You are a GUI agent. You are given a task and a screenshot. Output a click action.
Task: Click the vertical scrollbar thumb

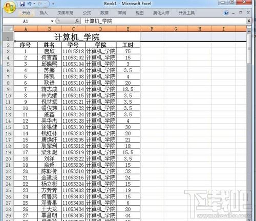[x=249, y=49]
